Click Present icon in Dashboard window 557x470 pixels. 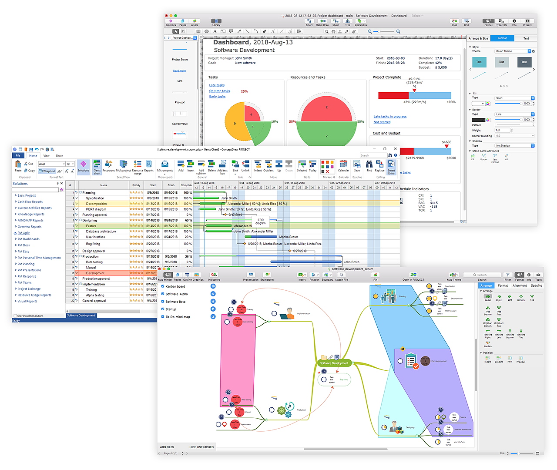click(527, 21)
